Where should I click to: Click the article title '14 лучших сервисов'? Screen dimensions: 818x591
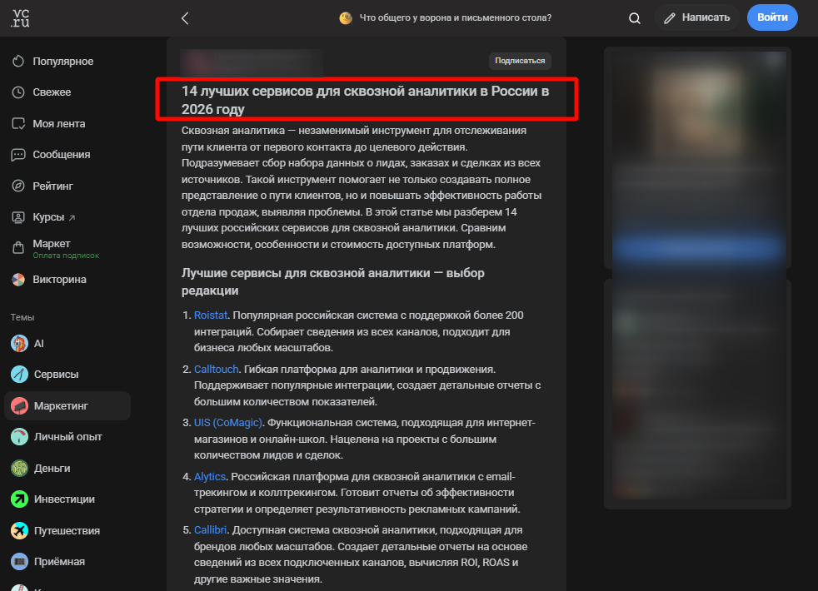[365, 100]
